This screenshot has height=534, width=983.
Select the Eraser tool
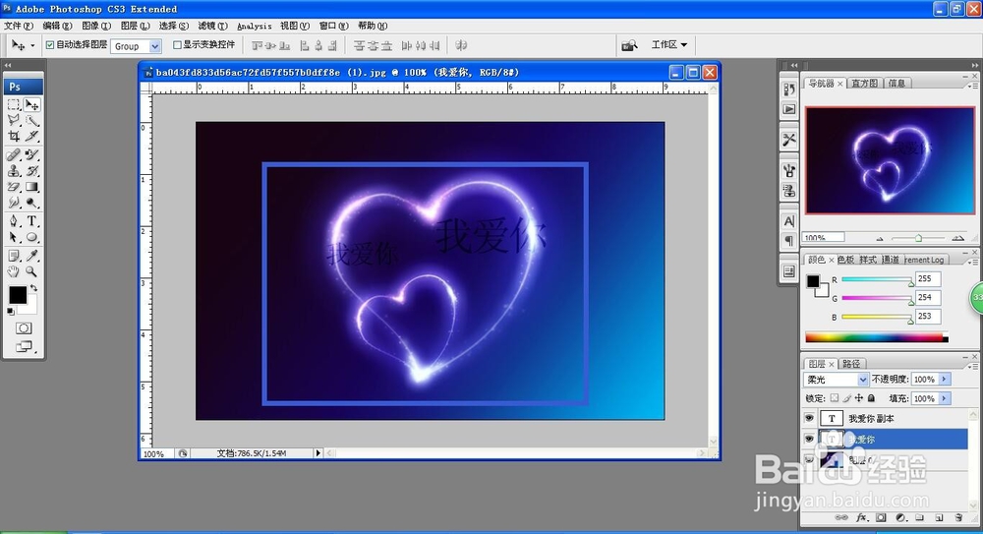pyautogui.click(x=14, y=187)
